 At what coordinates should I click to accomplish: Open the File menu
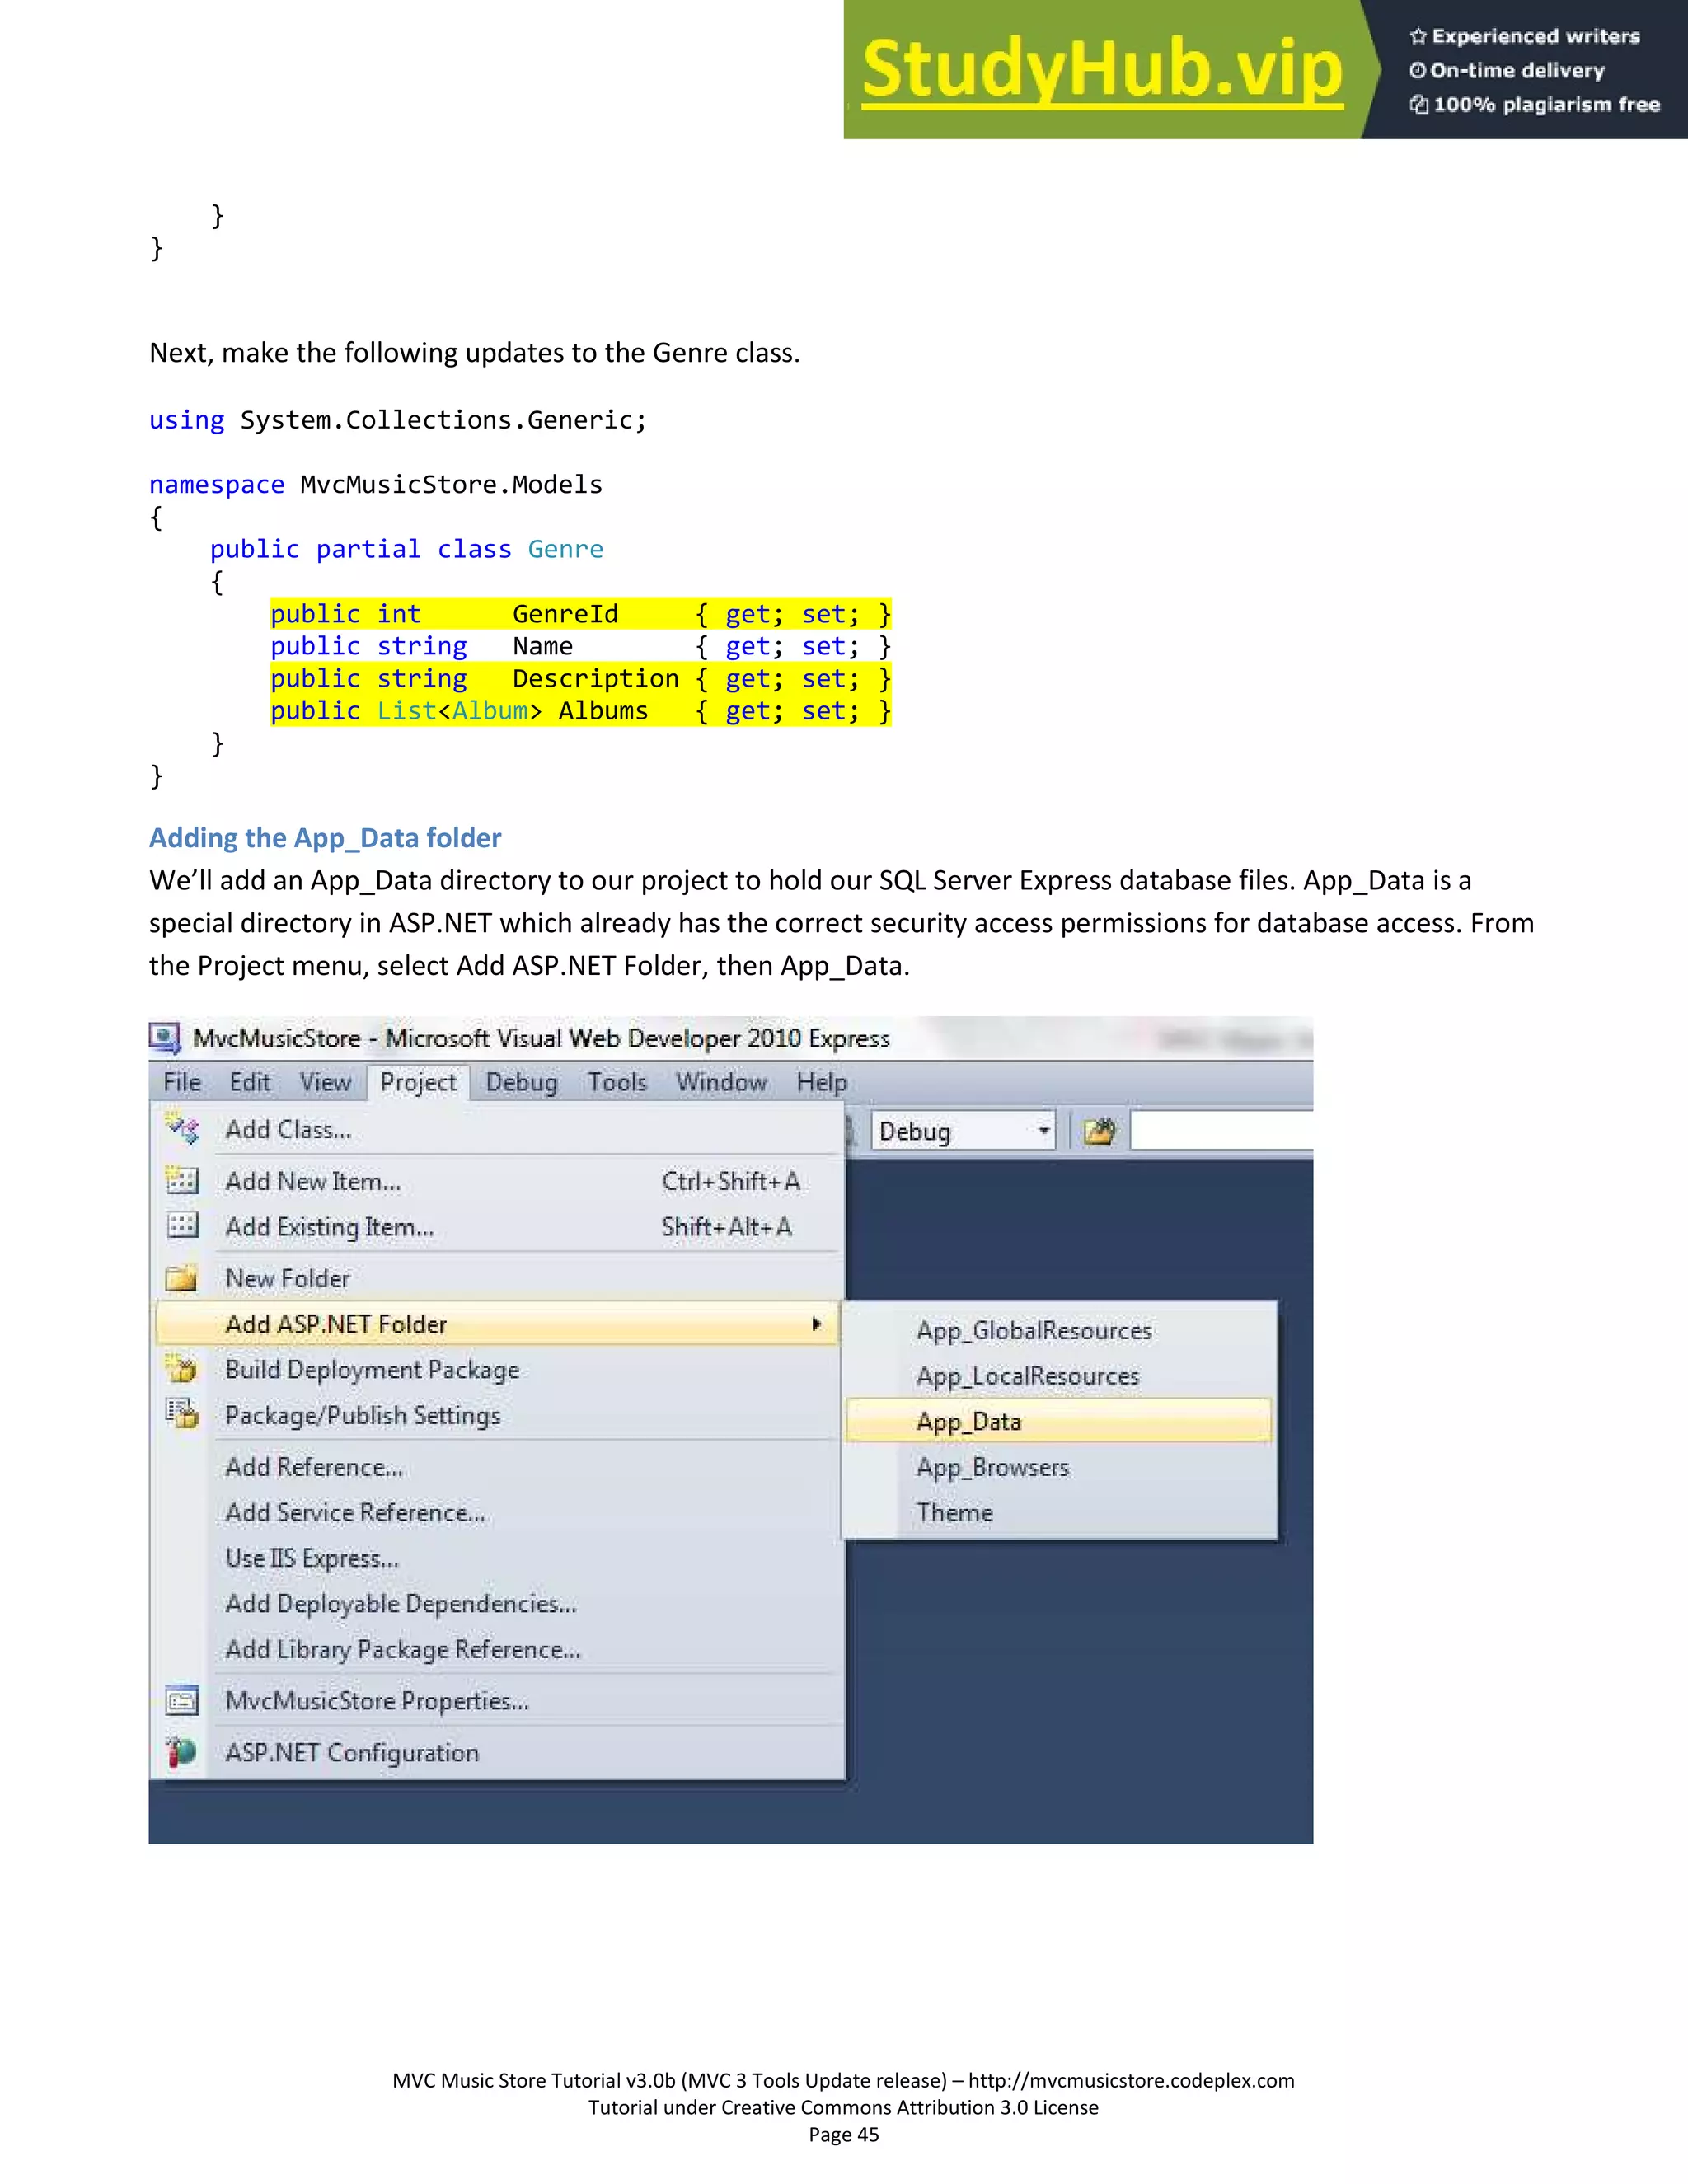tap(182, 1082)
